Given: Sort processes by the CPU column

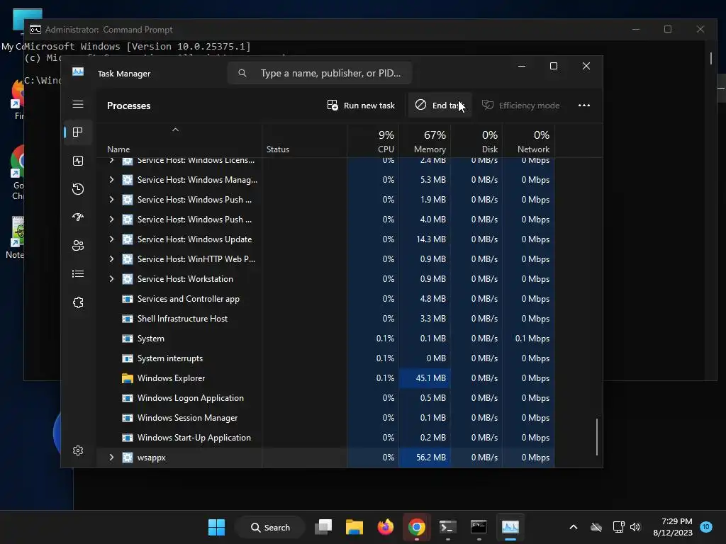Looking at the screenshot, I should [x=373, y=141].
